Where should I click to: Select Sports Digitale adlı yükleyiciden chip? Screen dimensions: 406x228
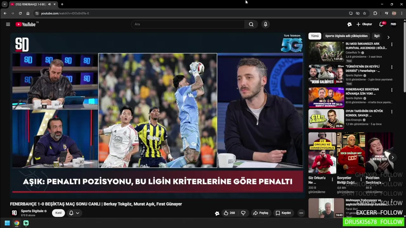click(346, 36)
